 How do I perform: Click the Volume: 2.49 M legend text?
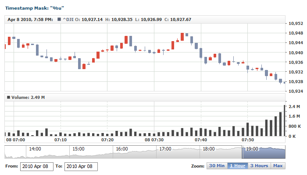tap(28, 97)
